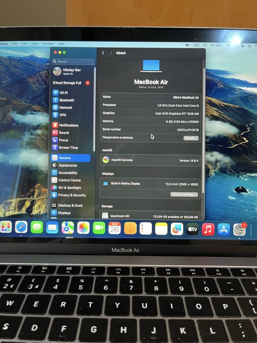Open Bluetooth settings in sidebar
This screenshot has height=343, width=257.
(63, 100)
